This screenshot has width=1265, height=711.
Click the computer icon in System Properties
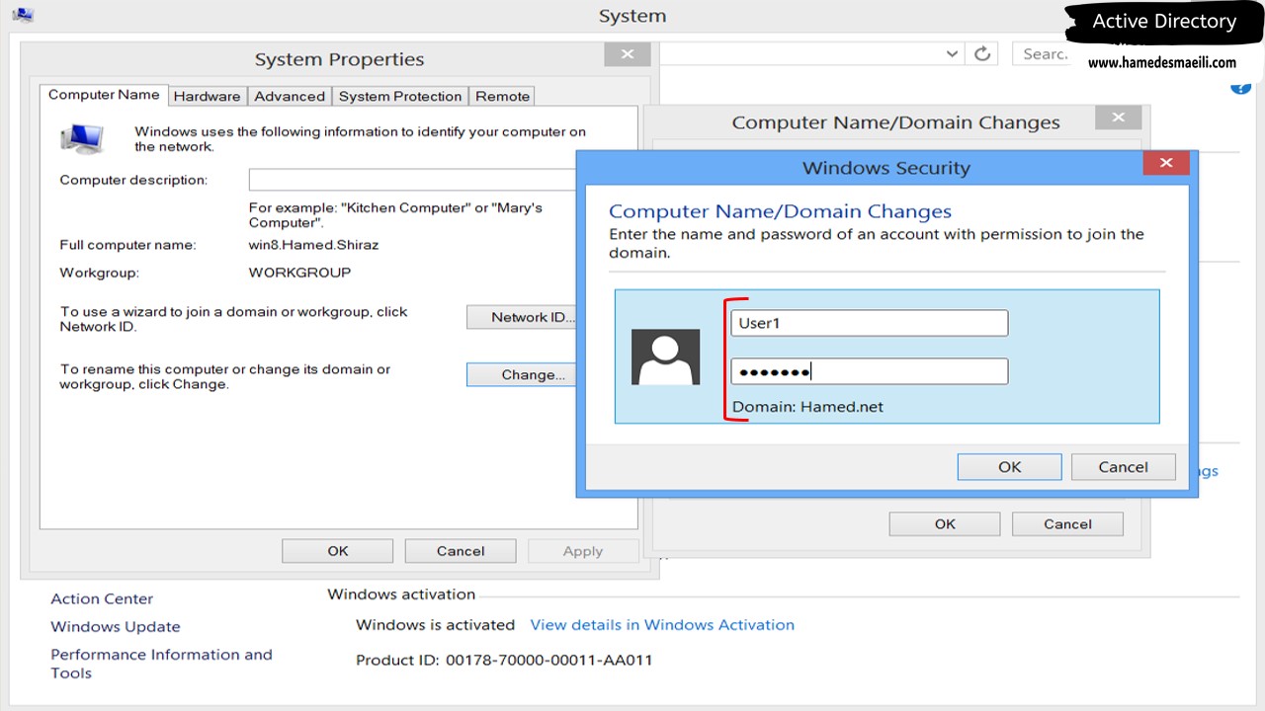point(82,139)
